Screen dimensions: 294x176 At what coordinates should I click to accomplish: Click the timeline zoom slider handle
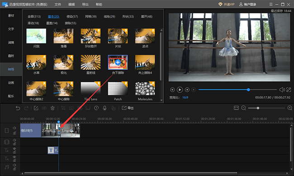[258, 108]
